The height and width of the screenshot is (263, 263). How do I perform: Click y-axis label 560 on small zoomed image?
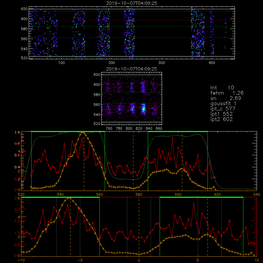point(97,104)
